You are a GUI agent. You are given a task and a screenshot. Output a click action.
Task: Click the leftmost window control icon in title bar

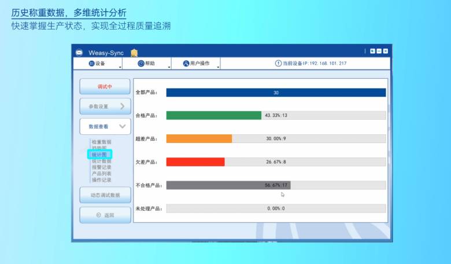click(x=372, y=52)
